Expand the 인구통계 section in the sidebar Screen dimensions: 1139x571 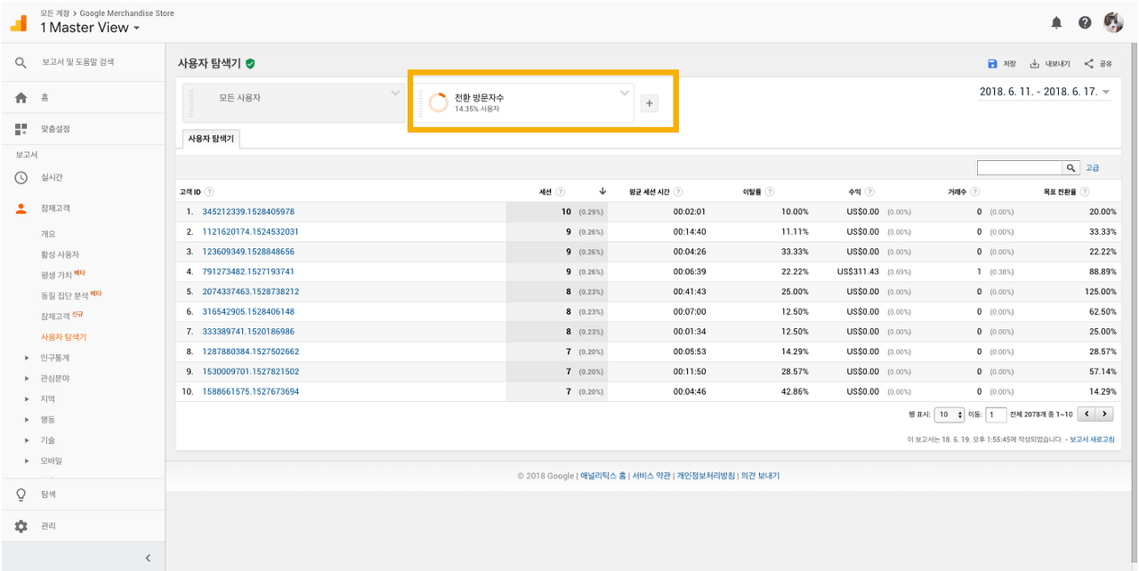pos(27,358)
